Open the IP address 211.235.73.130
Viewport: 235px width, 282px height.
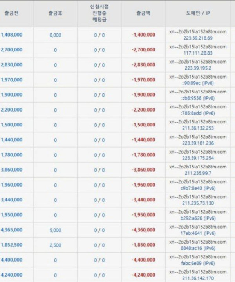click(x=198, y=203)
